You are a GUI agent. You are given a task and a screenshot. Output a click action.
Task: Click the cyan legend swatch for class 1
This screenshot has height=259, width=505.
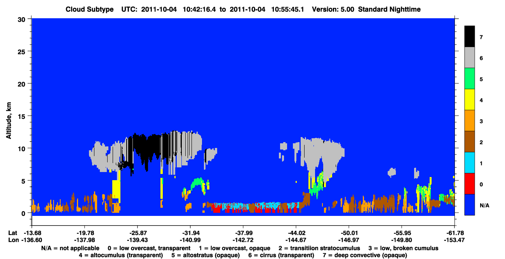470,163
